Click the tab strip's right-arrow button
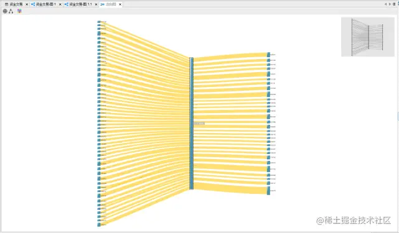Image resolution: width=399 pixels, height=233 pixels. point(390,4)
